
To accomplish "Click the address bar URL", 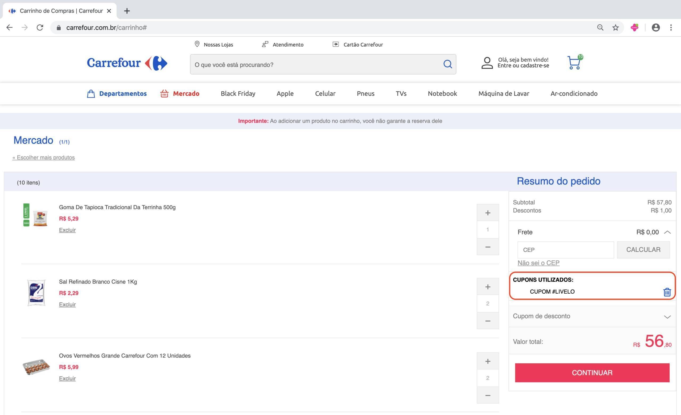I will (106, 28).
